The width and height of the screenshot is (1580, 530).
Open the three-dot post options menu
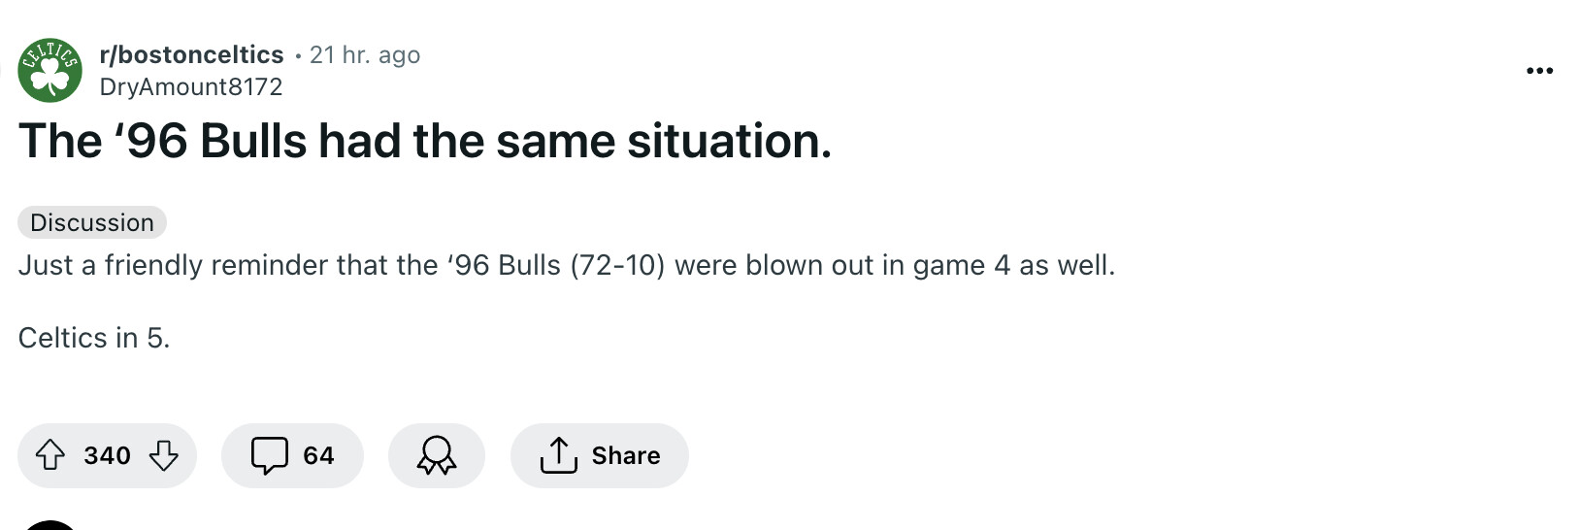(1539, 71)
